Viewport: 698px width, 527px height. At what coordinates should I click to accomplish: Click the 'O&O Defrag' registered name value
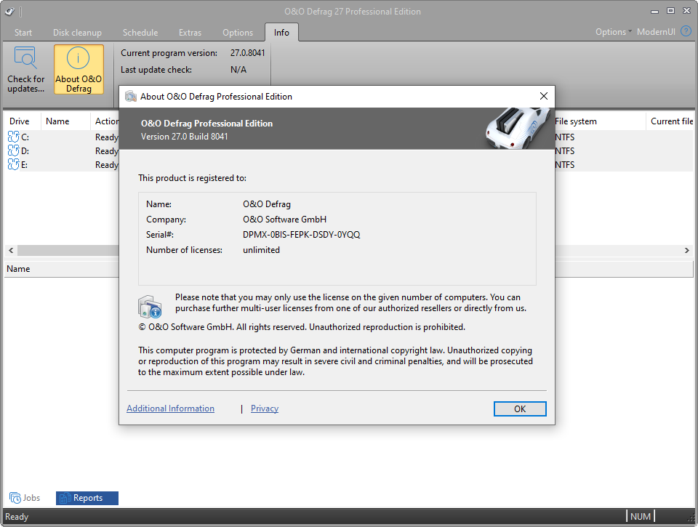click(x=267, y=204)
